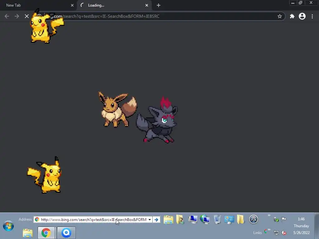Click the Safely Remove Hardware tray icon

pos(276,219)
